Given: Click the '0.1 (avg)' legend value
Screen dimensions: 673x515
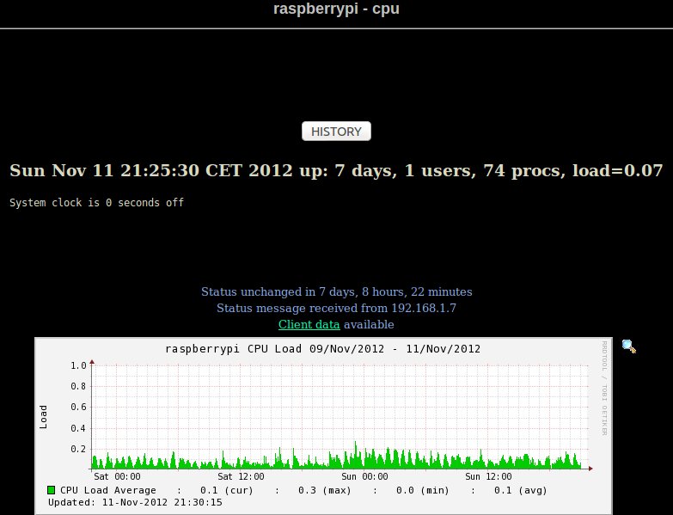Looking at the screenshot, I should coord(521,490).
